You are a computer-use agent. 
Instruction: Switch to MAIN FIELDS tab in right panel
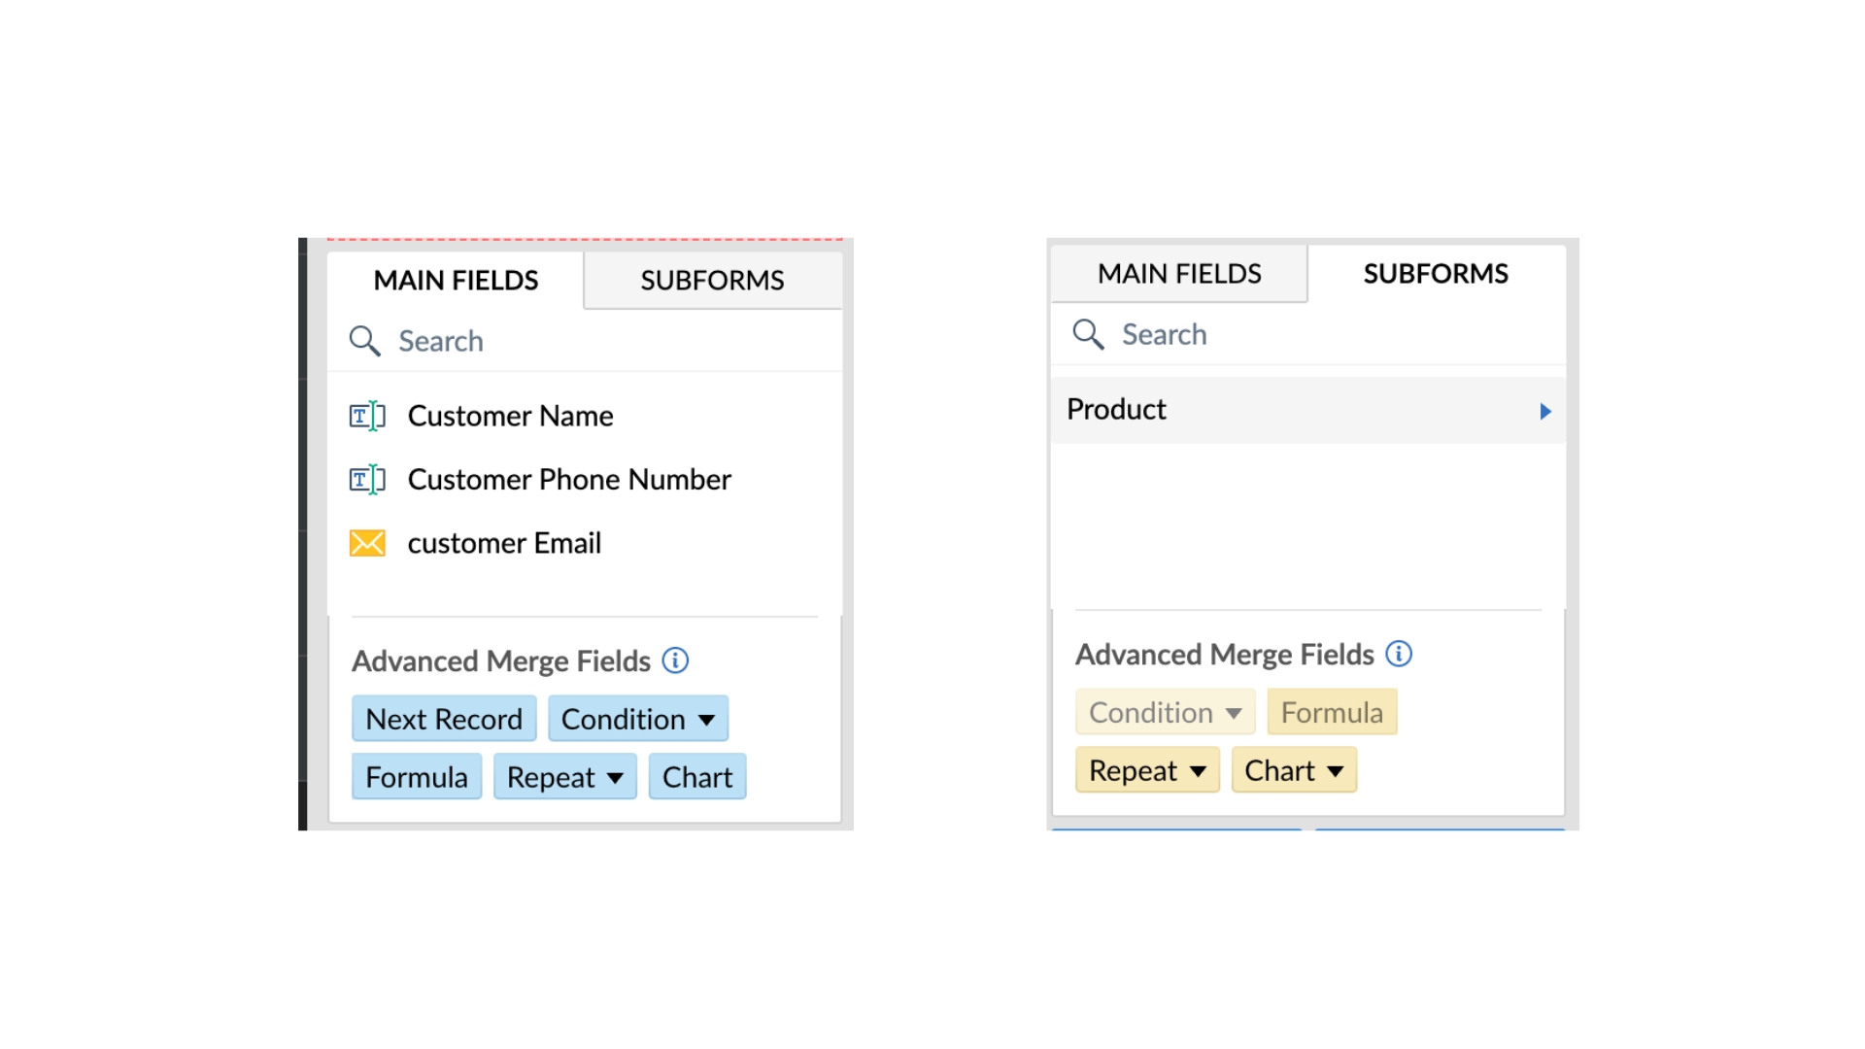point(1179,274)
